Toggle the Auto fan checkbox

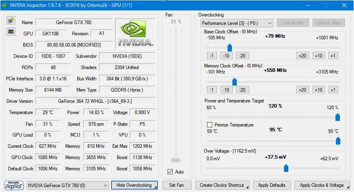170,172
